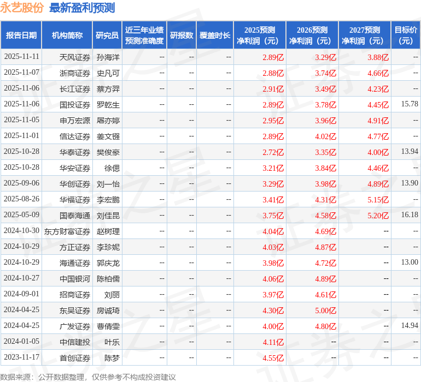Image resolution: width=421 pixels, height=382 pixels.
Task: Click the 目标价 column header
Action: (406, 35)
